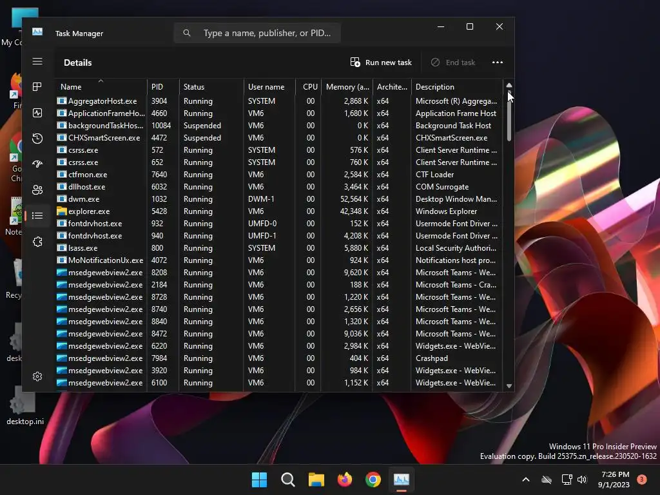Viewport: 660px width, 495px height.
Task: Click the Task Manager title bar app icon
Action: [x=37, y=32]
